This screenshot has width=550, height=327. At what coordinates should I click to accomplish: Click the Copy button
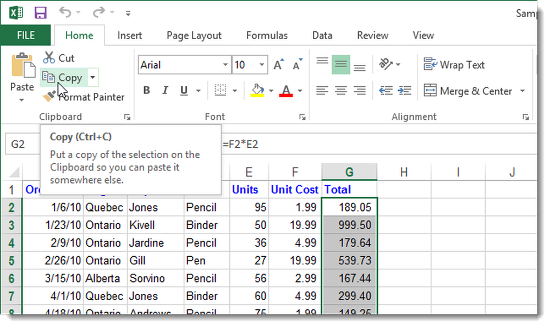point(64,77)
